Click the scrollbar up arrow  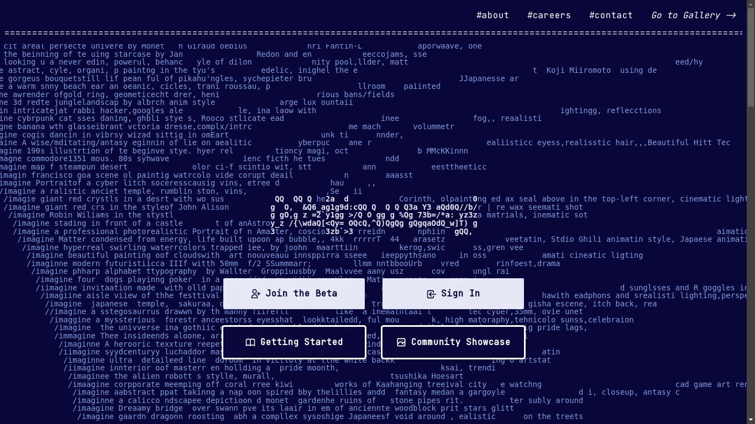(x=751, y=3)
